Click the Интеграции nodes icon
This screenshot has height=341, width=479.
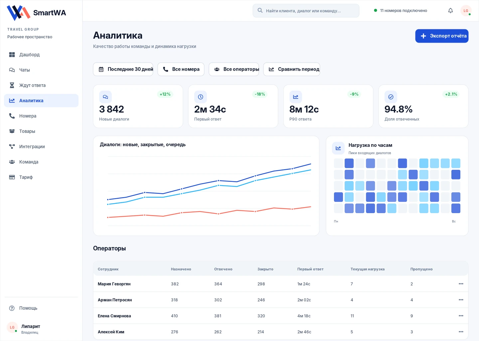click(12, 147)
